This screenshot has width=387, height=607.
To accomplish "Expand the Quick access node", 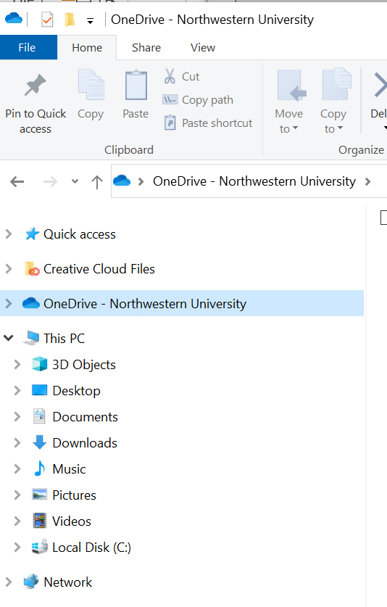I will click(x=9, y=234).
